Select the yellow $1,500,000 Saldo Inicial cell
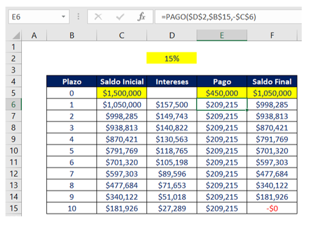The height and width of the screenshot is (226, 309). tap(122, 93)
